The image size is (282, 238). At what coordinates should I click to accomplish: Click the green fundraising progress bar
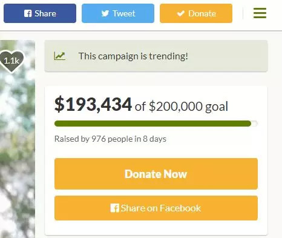152,124
